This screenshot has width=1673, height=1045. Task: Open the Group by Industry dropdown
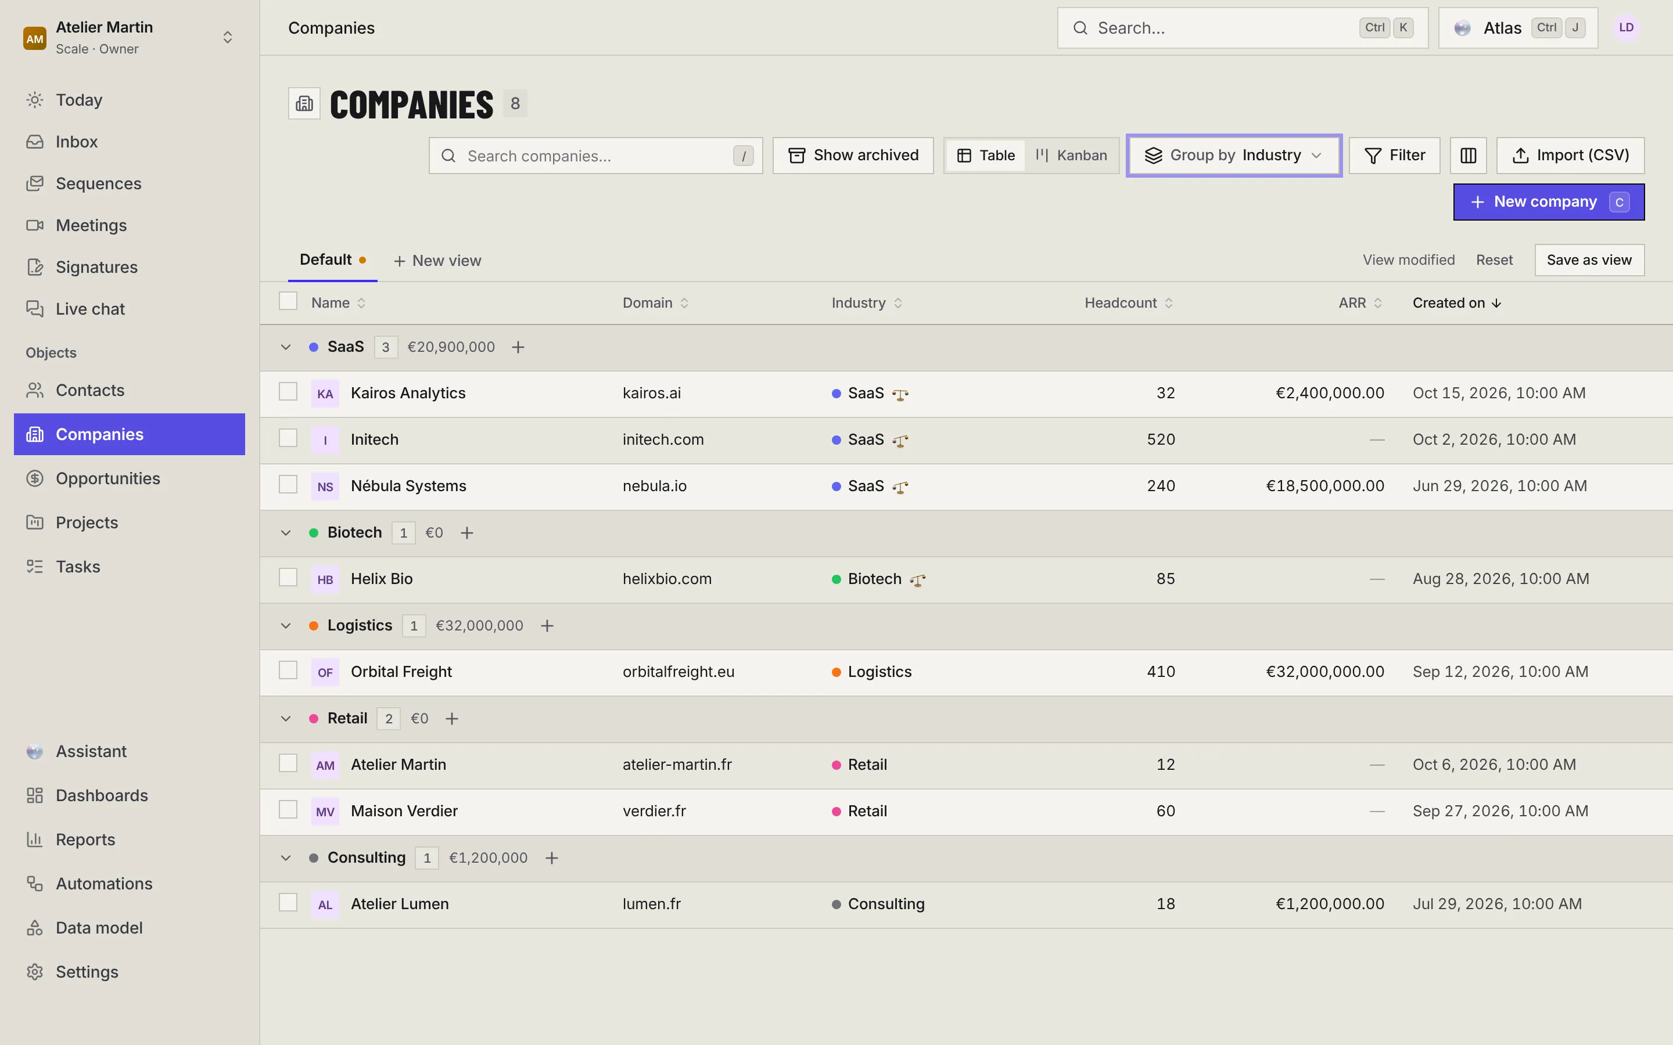point(1234,156)
